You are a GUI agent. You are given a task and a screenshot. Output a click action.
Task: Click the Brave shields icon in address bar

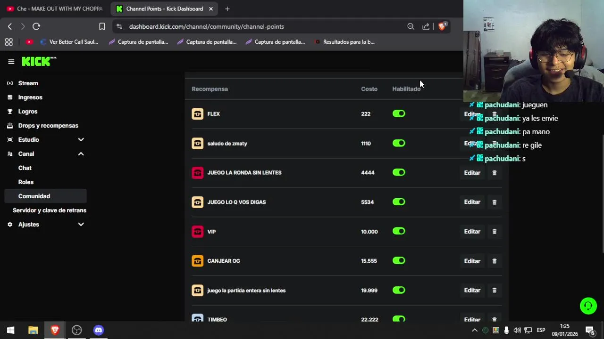442,26
